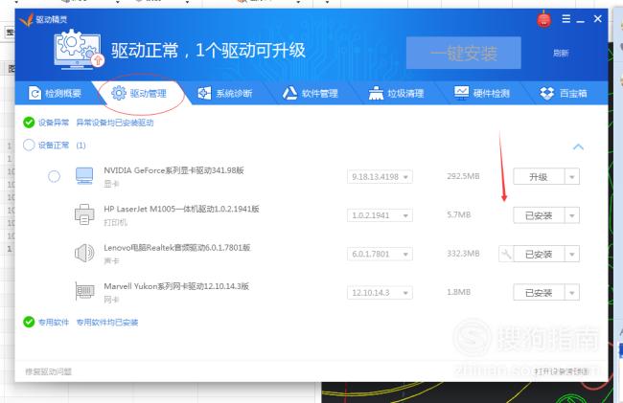Expand arrow next to Realtek 已安装
Viewport: 623px width, 403px height.
(572, 254)
